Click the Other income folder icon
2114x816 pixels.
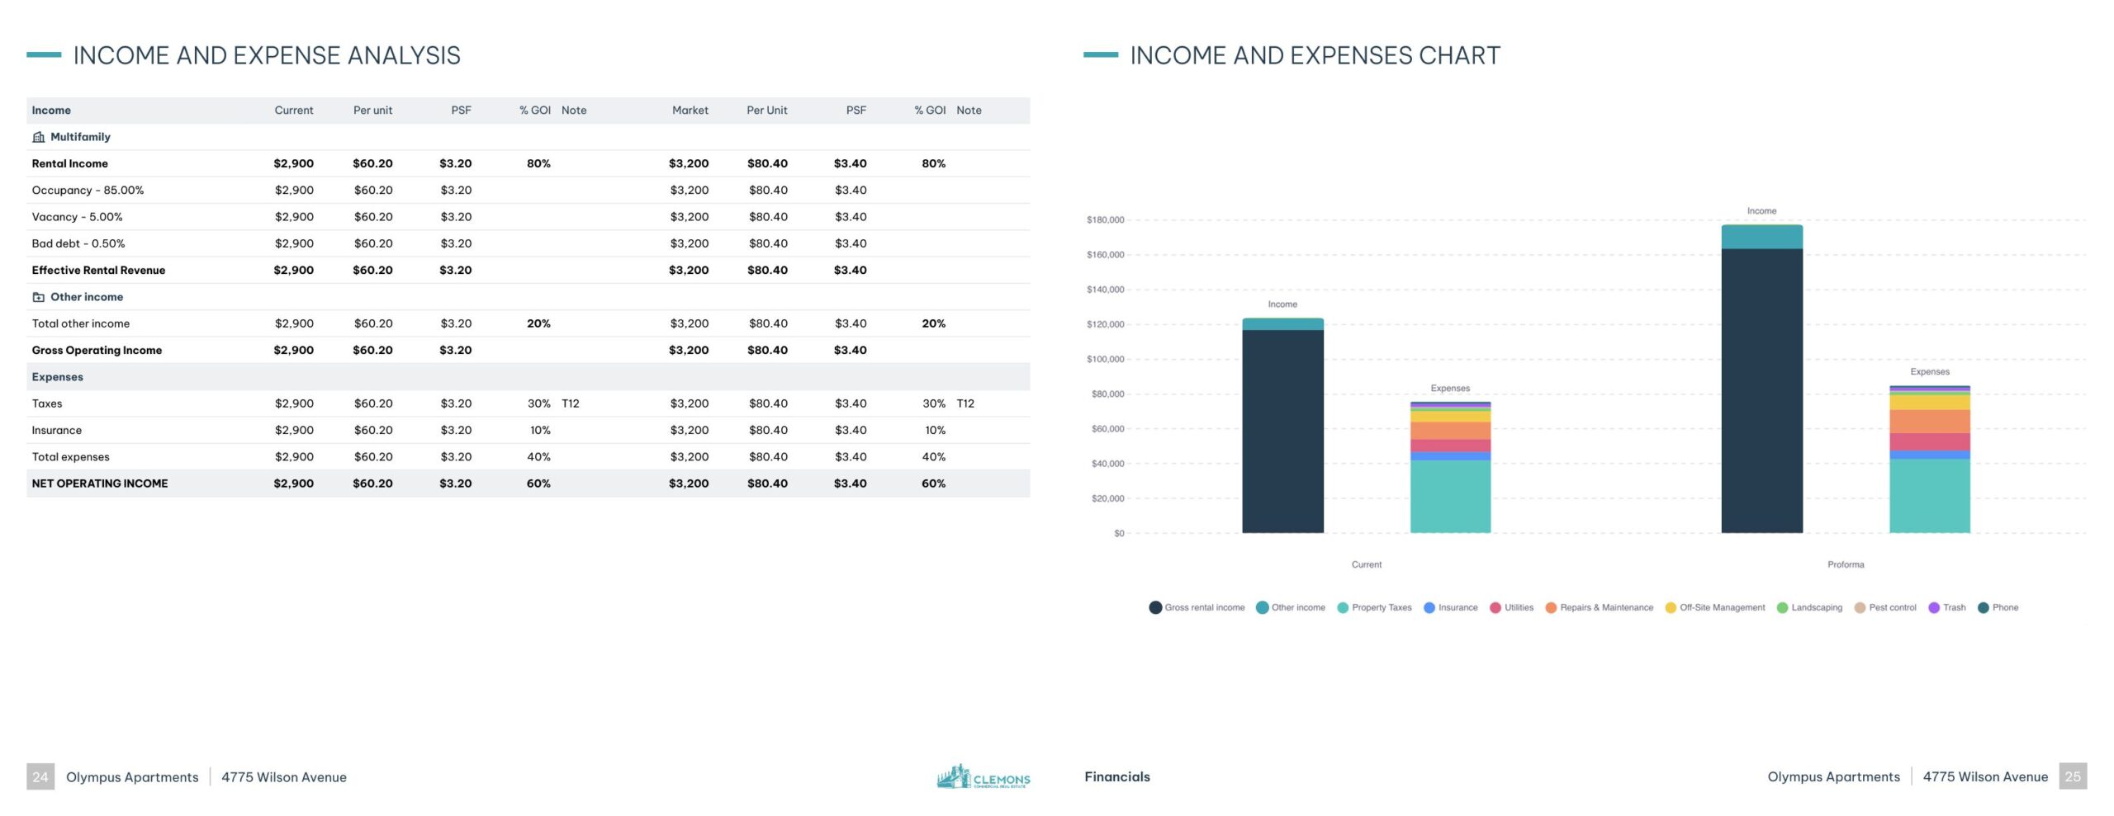[x=38, y=297]
